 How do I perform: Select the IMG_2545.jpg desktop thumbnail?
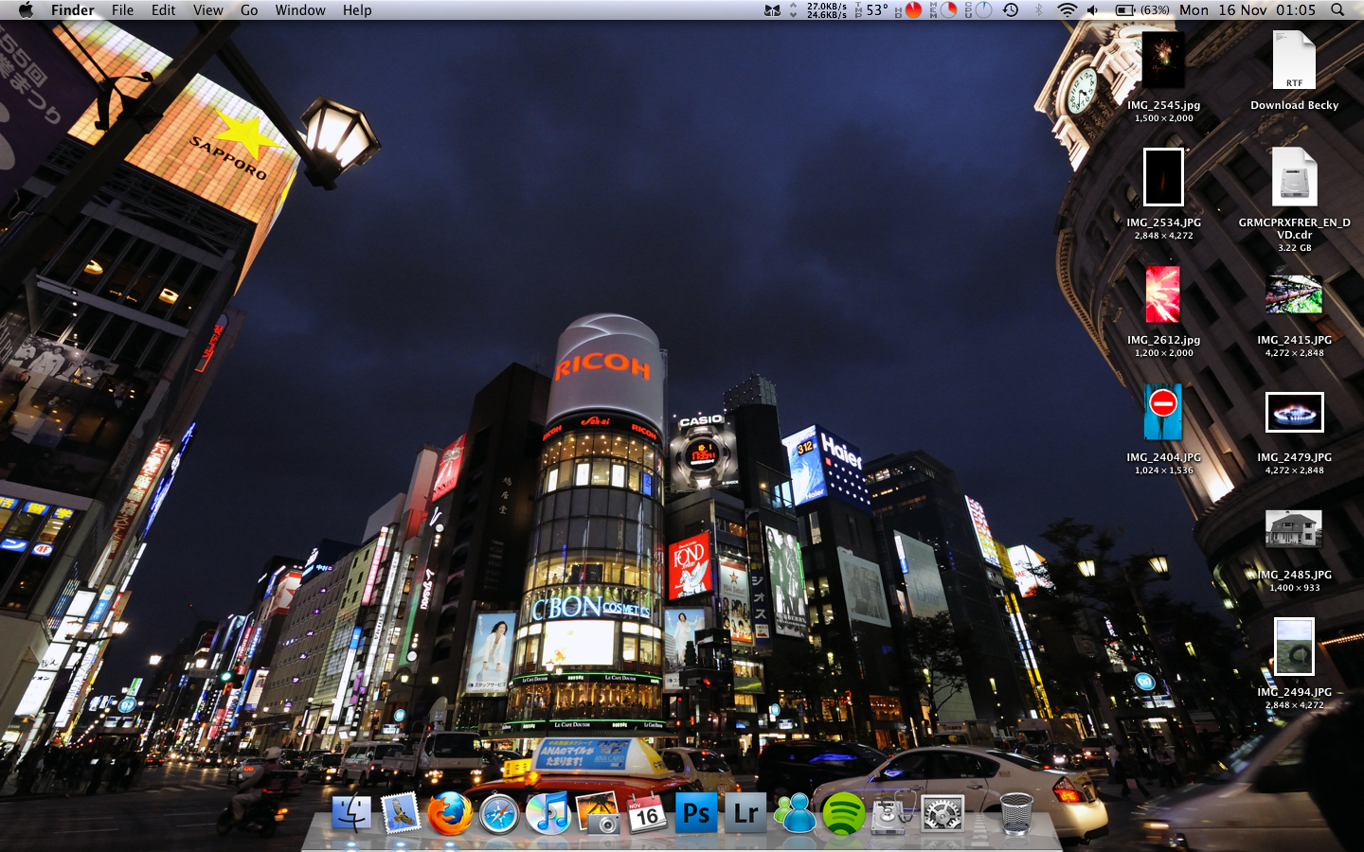pos(1163,61)
